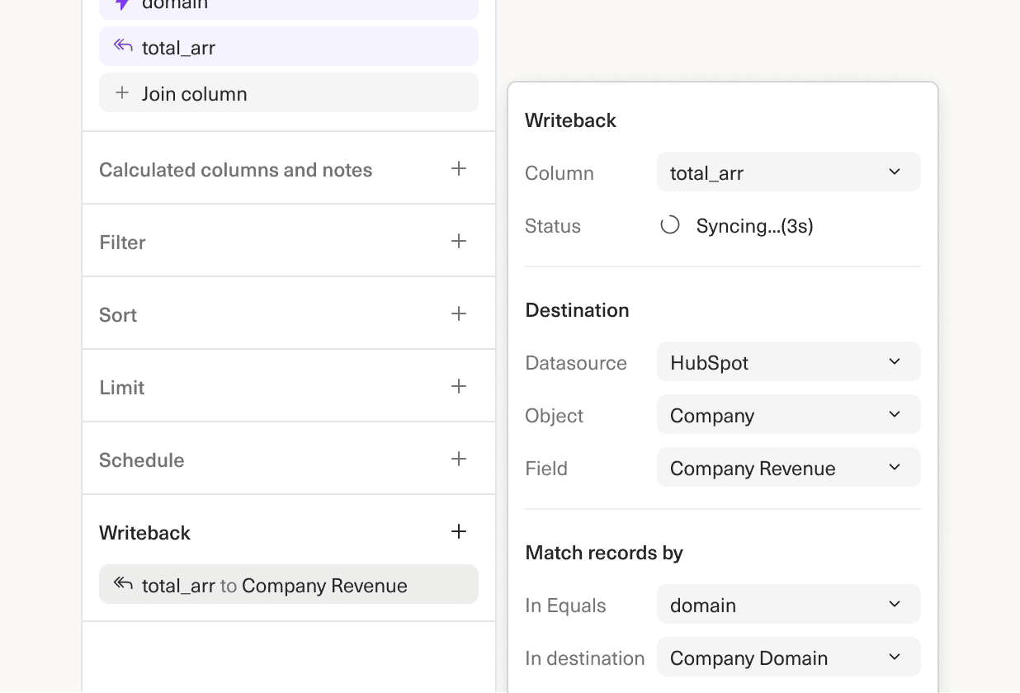Open the Field dropdown showing Company Revenue
Screen dimensions: 1020x693
788,467
